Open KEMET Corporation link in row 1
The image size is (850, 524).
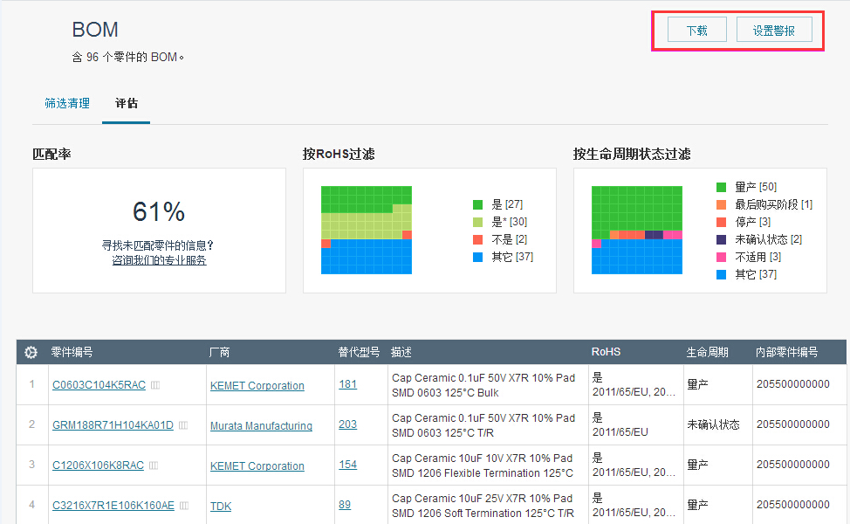pyautogui.click(x=257, y=386)
